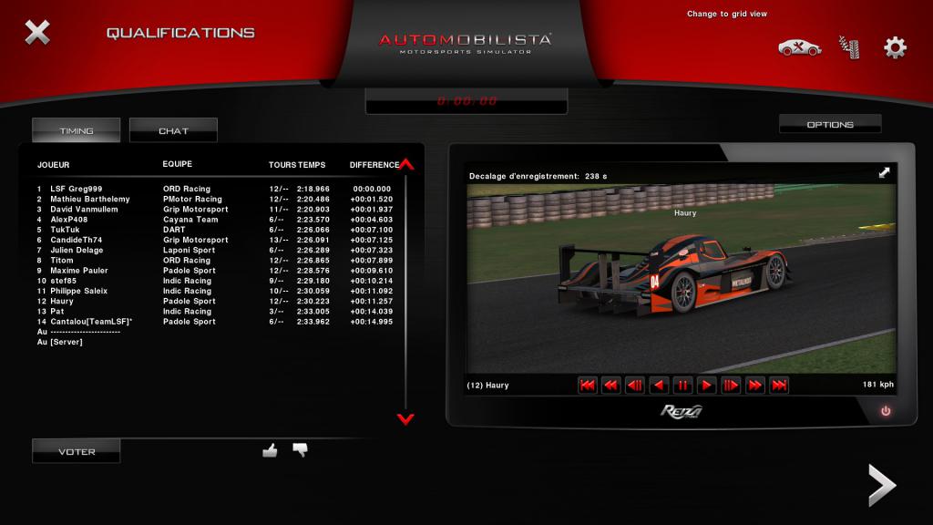
Task: Click the EQUIPE column header
Action: [x=178, y=164]
